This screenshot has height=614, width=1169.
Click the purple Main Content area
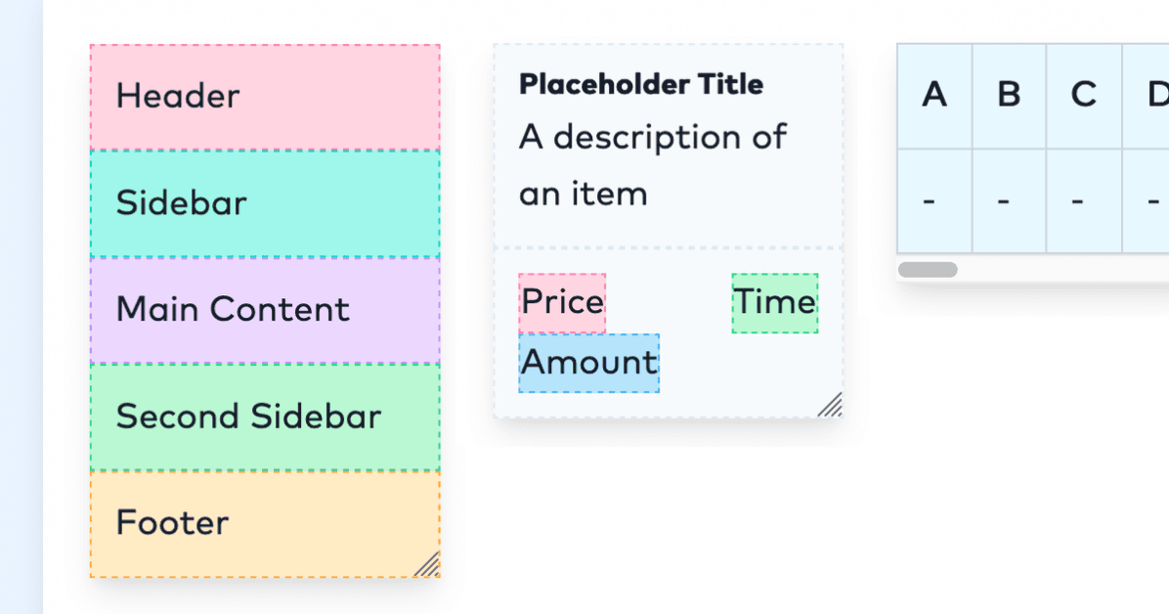click(x=265, y=310)
